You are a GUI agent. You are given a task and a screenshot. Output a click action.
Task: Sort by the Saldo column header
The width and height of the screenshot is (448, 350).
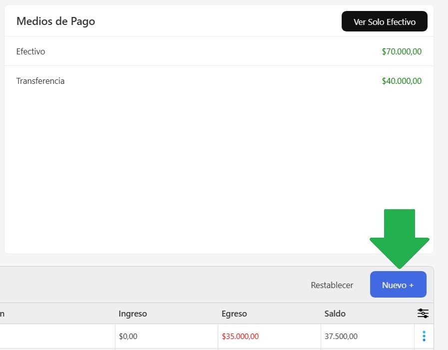point(335,314)
